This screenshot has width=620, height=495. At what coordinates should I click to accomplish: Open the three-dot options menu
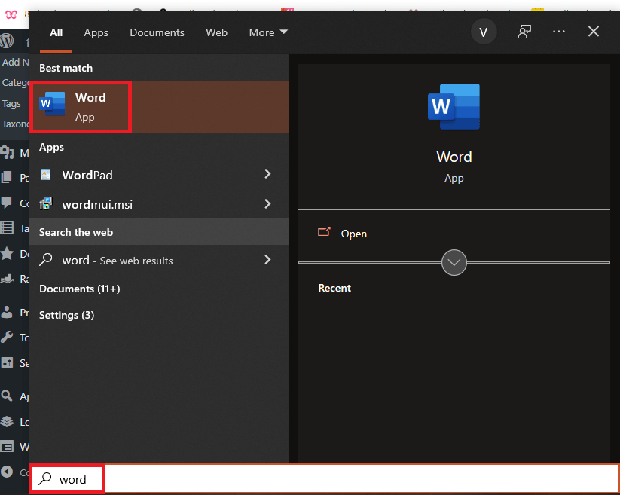click(x=559, y=31)
